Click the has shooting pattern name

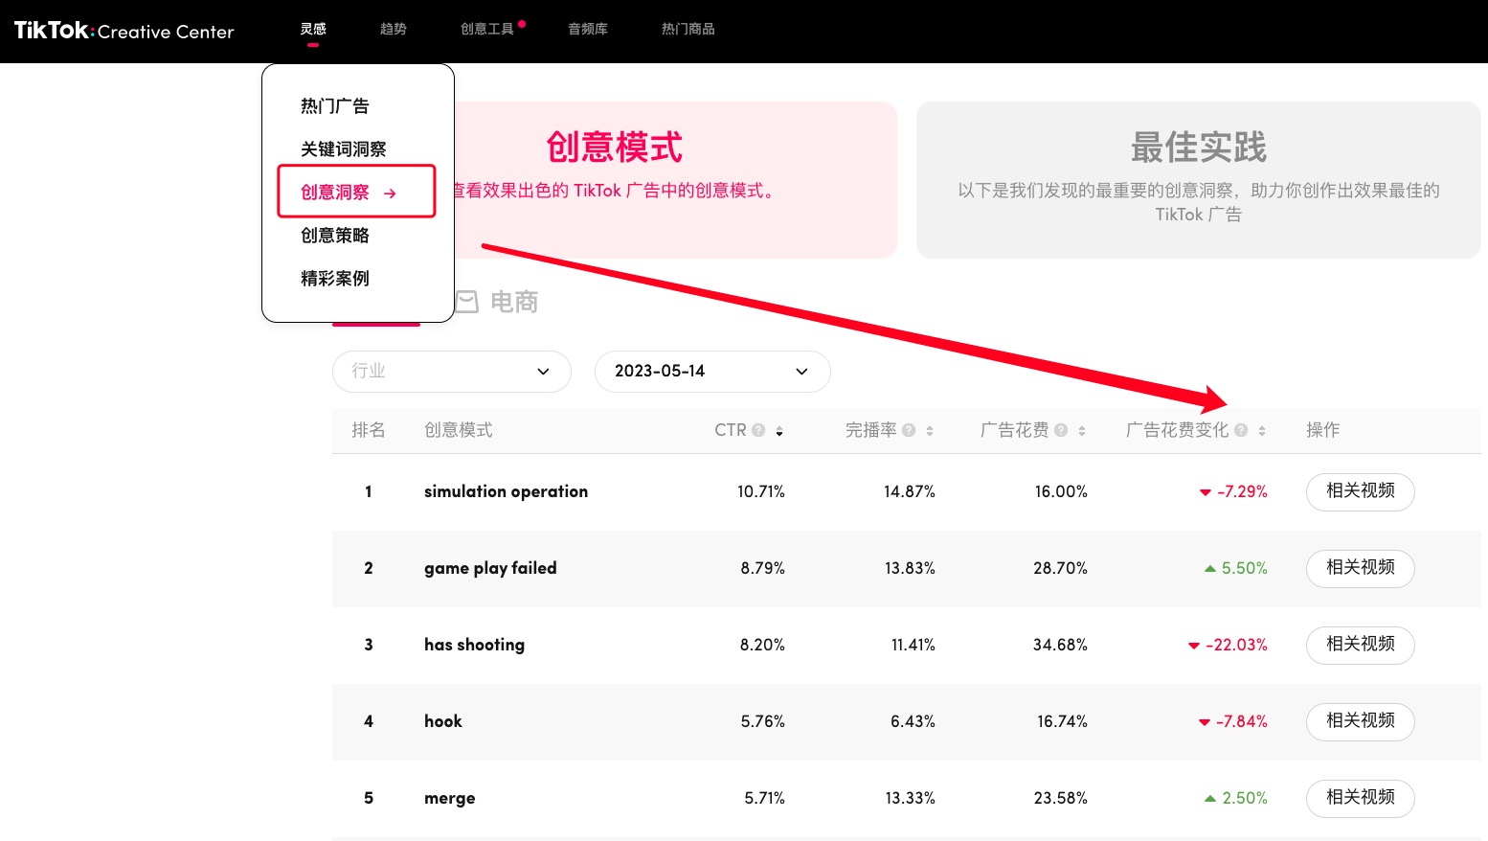[474, 645]
